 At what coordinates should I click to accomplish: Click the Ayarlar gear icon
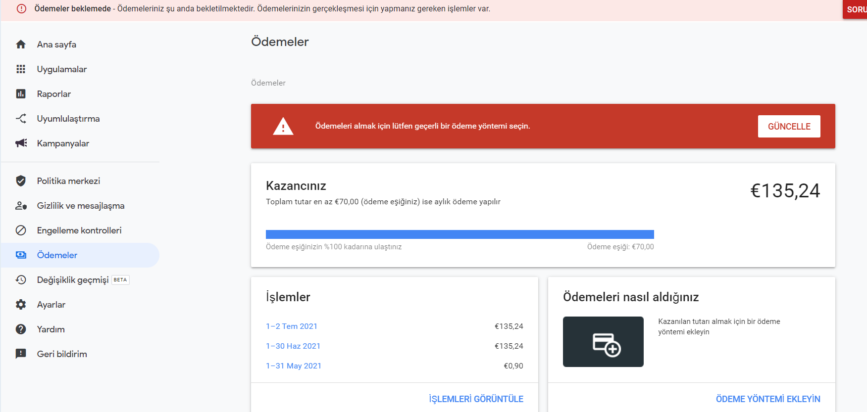pyautogui.click(x=21, y=305)
